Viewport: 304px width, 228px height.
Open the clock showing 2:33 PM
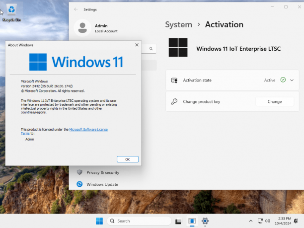283,221
